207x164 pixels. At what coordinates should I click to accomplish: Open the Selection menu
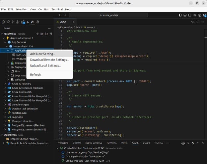21,9
